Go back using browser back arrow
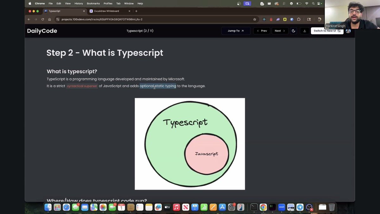The image size is (380, 214). point(29,19)
